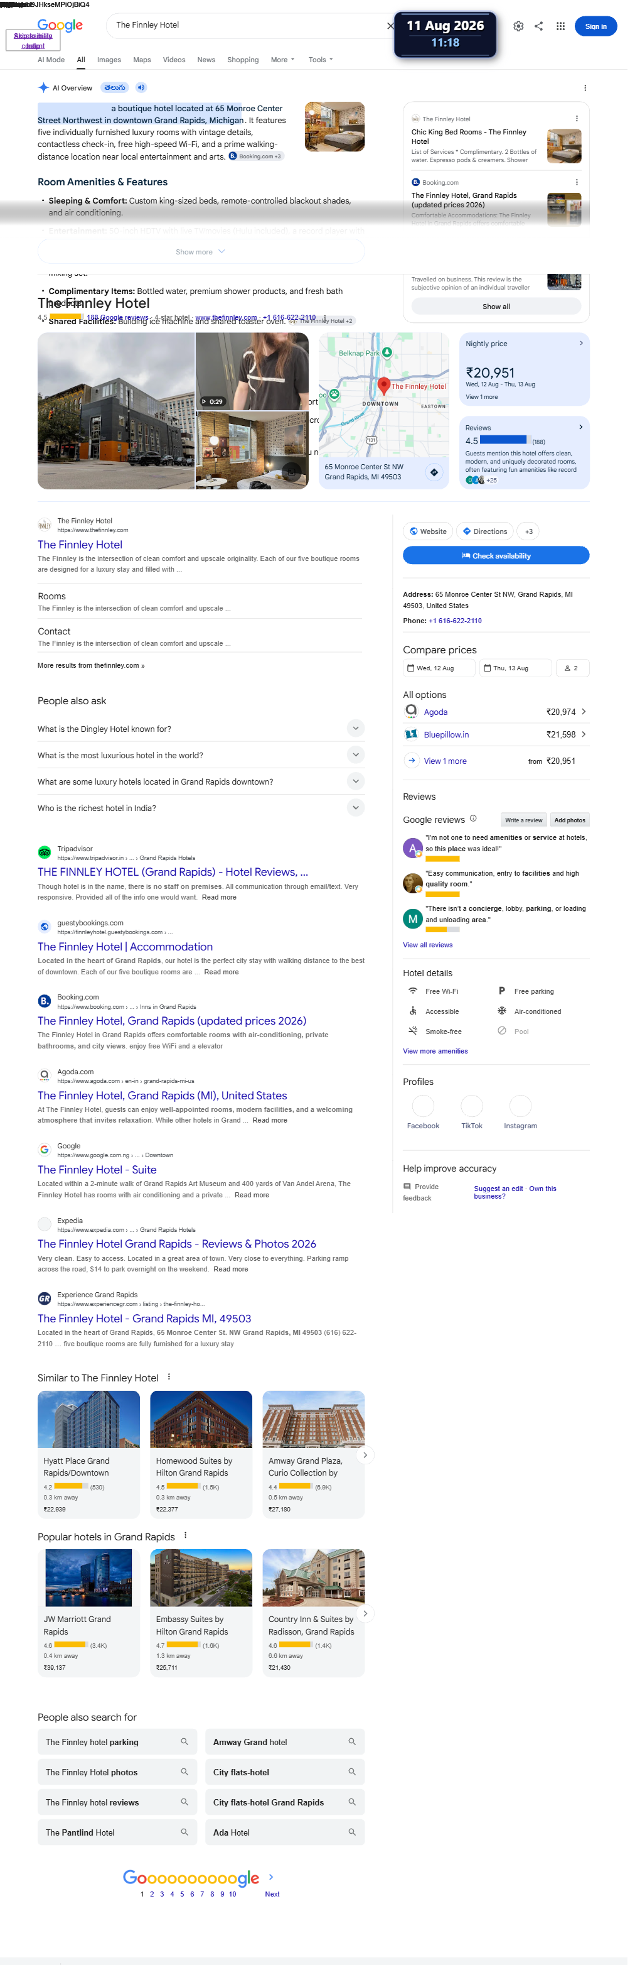Click the Check availability button
The height and width of the screenshot is (1965, 635).
point(496,555)
